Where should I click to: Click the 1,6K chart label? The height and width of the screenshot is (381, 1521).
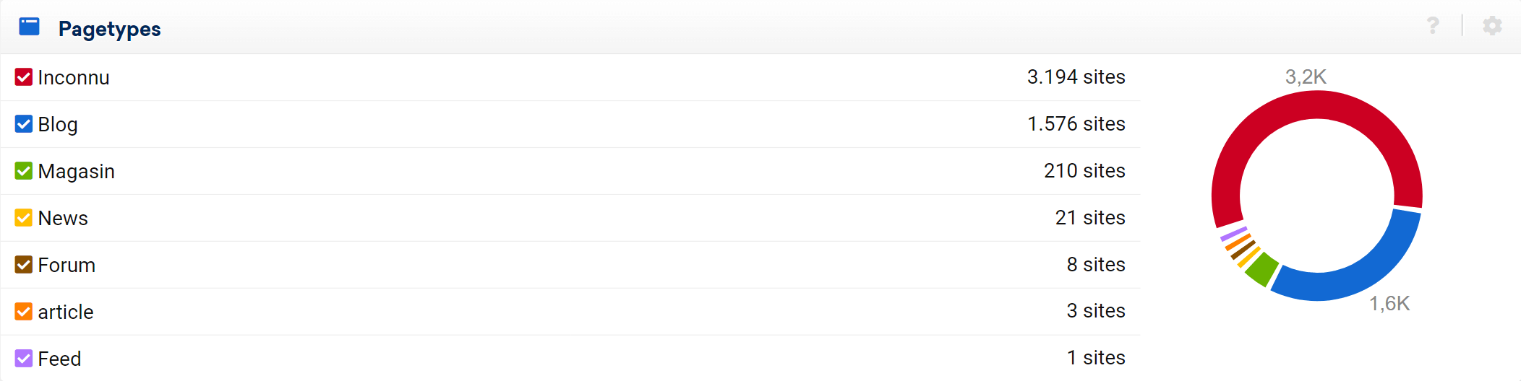(x=1389, y=303)
